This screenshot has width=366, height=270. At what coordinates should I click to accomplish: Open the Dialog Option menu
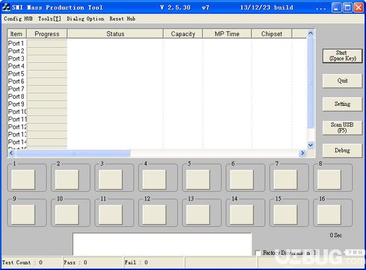(86, 19)
